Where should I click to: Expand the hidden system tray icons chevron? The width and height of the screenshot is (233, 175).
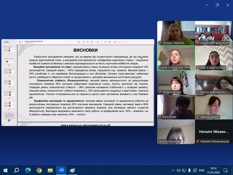(x=173, y=170)
